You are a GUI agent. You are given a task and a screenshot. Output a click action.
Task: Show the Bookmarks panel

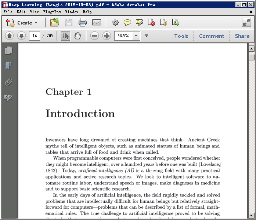tap(8, 66)
